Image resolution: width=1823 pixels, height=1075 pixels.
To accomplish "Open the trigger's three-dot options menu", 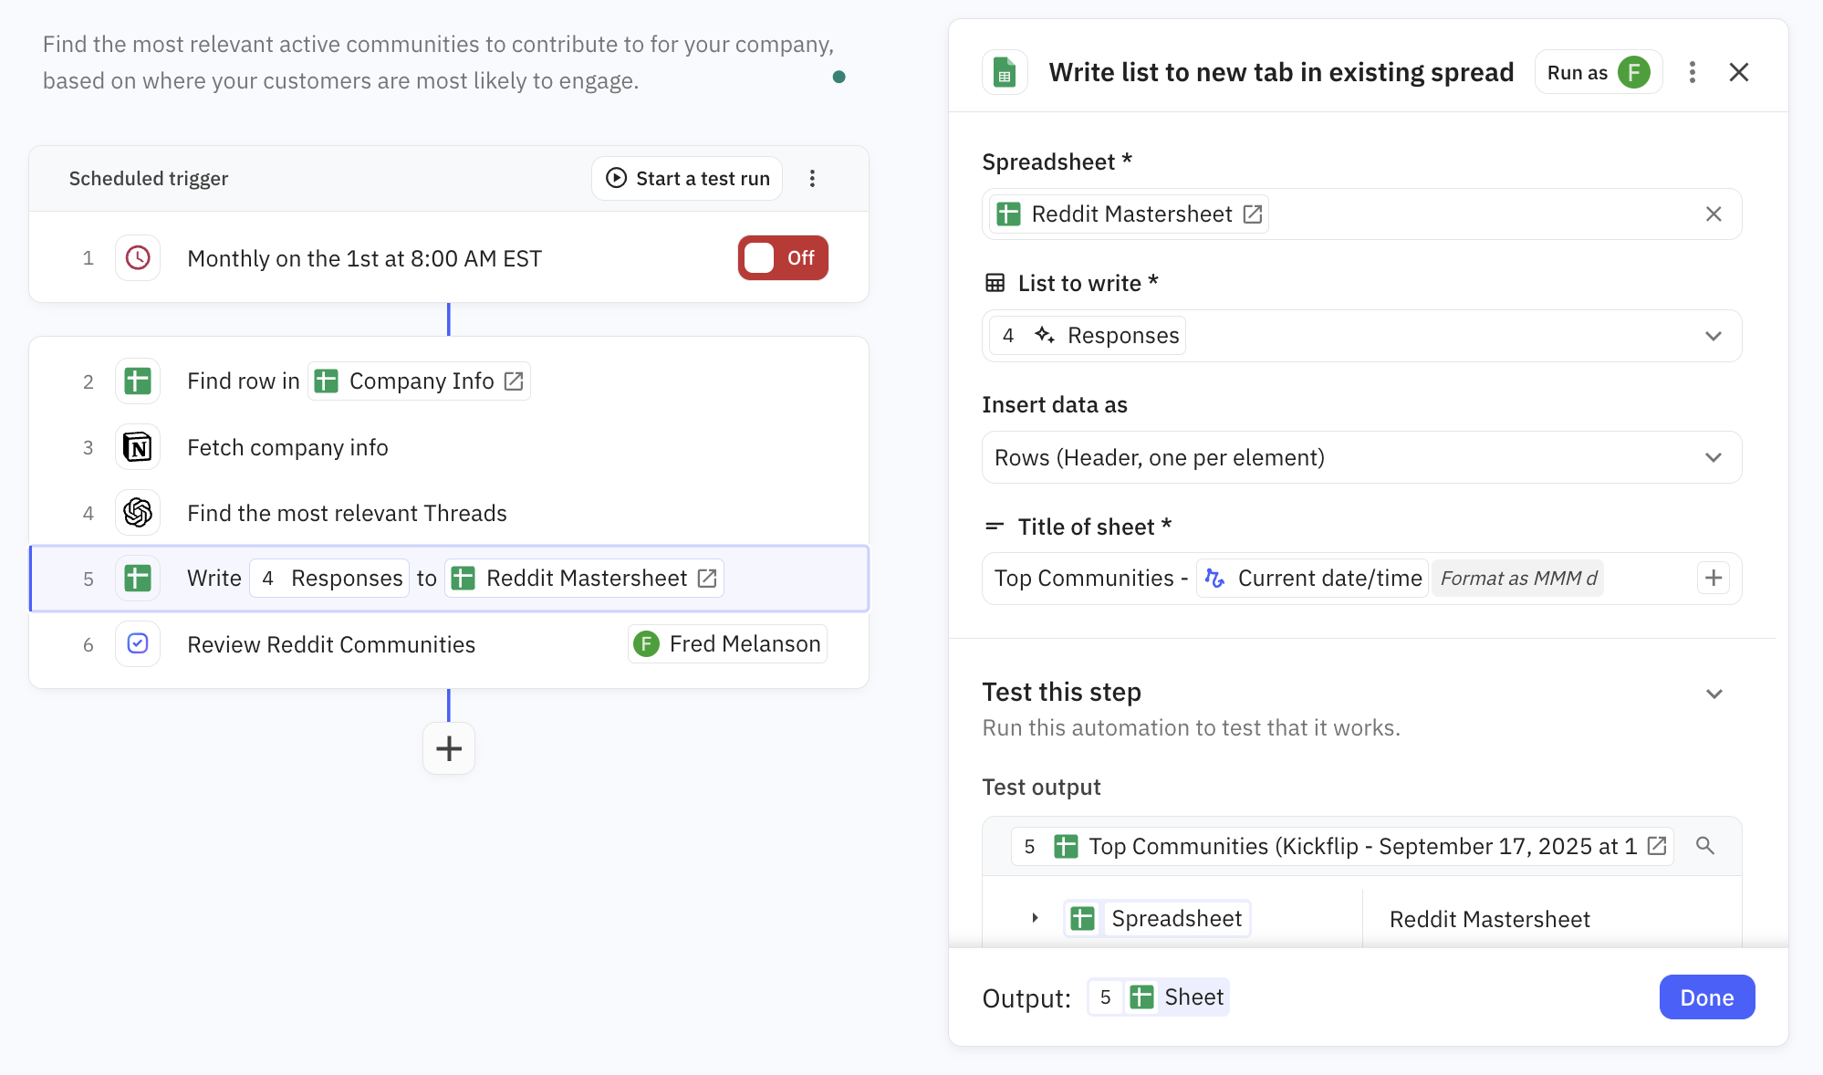I will 812,179.
